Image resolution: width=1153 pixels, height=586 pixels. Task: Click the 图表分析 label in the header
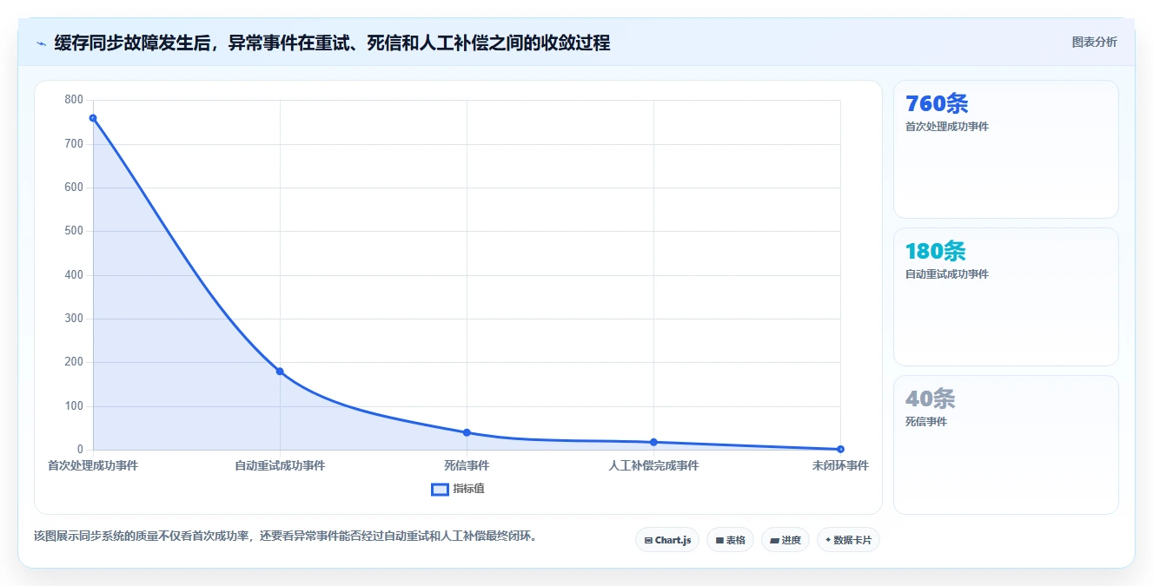[x=1094, y=42]
